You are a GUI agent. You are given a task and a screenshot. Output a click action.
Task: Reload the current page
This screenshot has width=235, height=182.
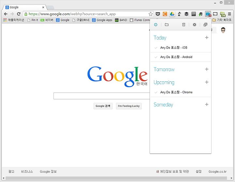coord(19,14)
